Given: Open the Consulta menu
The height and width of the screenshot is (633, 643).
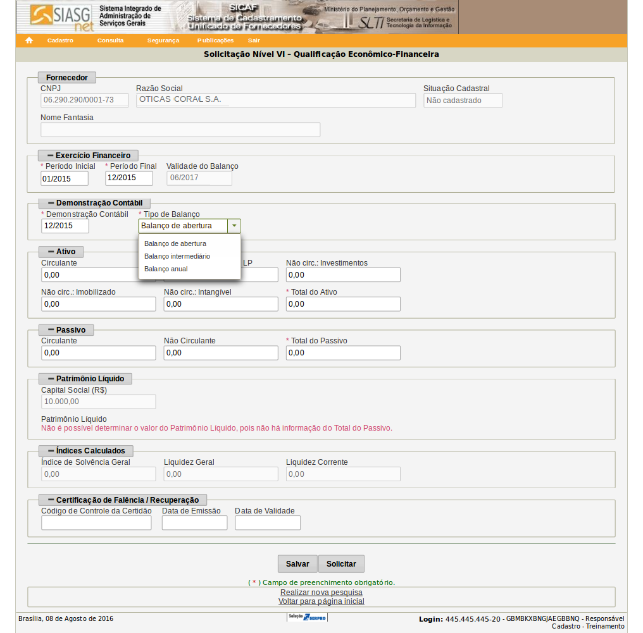Looking at the screenshot, I should (x=110, y=40).
